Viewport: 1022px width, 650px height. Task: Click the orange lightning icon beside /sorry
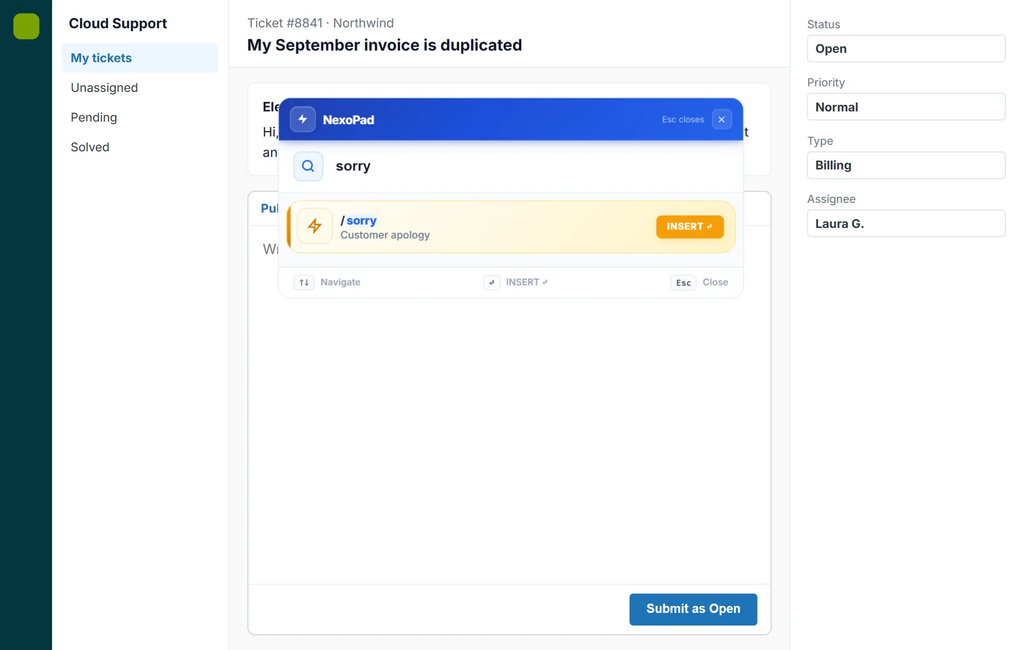pyautogui.click(x=315, y=226)
